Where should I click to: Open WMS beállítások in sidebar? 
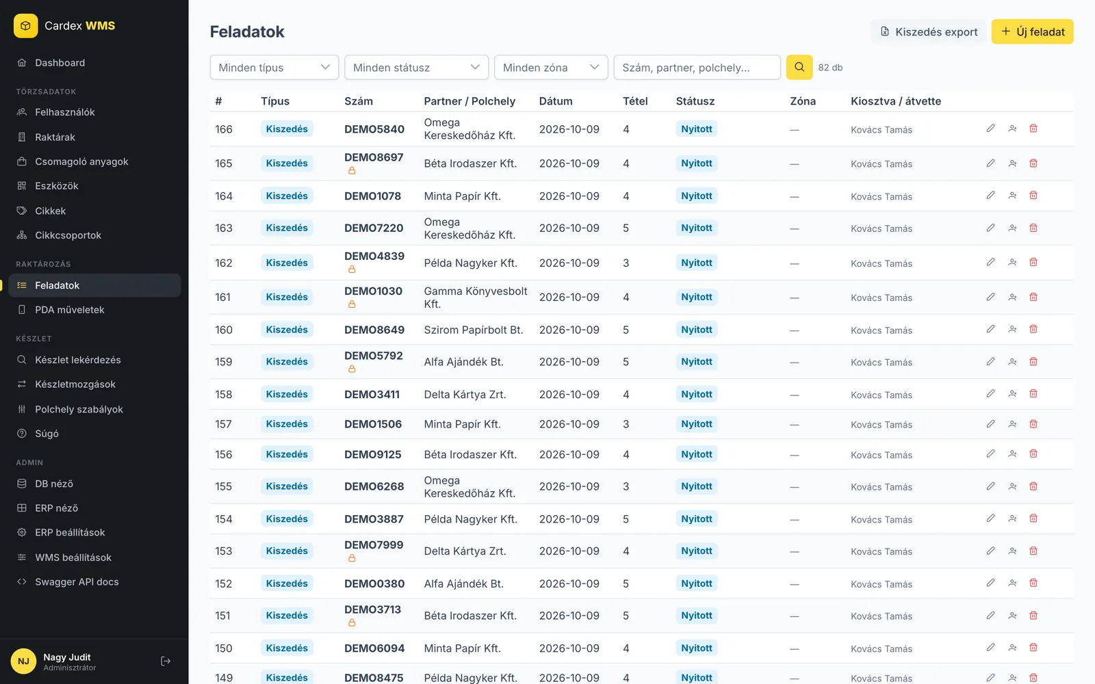(94, 557)
